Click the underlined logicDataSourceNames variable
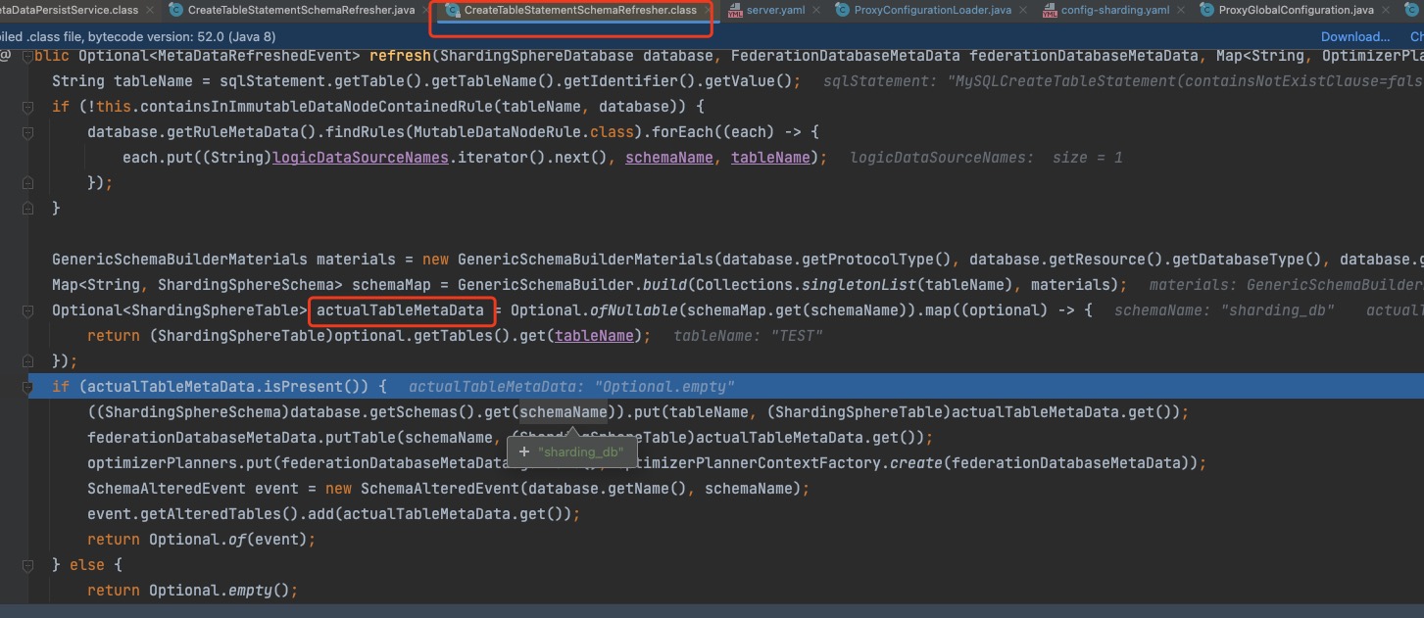 point(361,157)
